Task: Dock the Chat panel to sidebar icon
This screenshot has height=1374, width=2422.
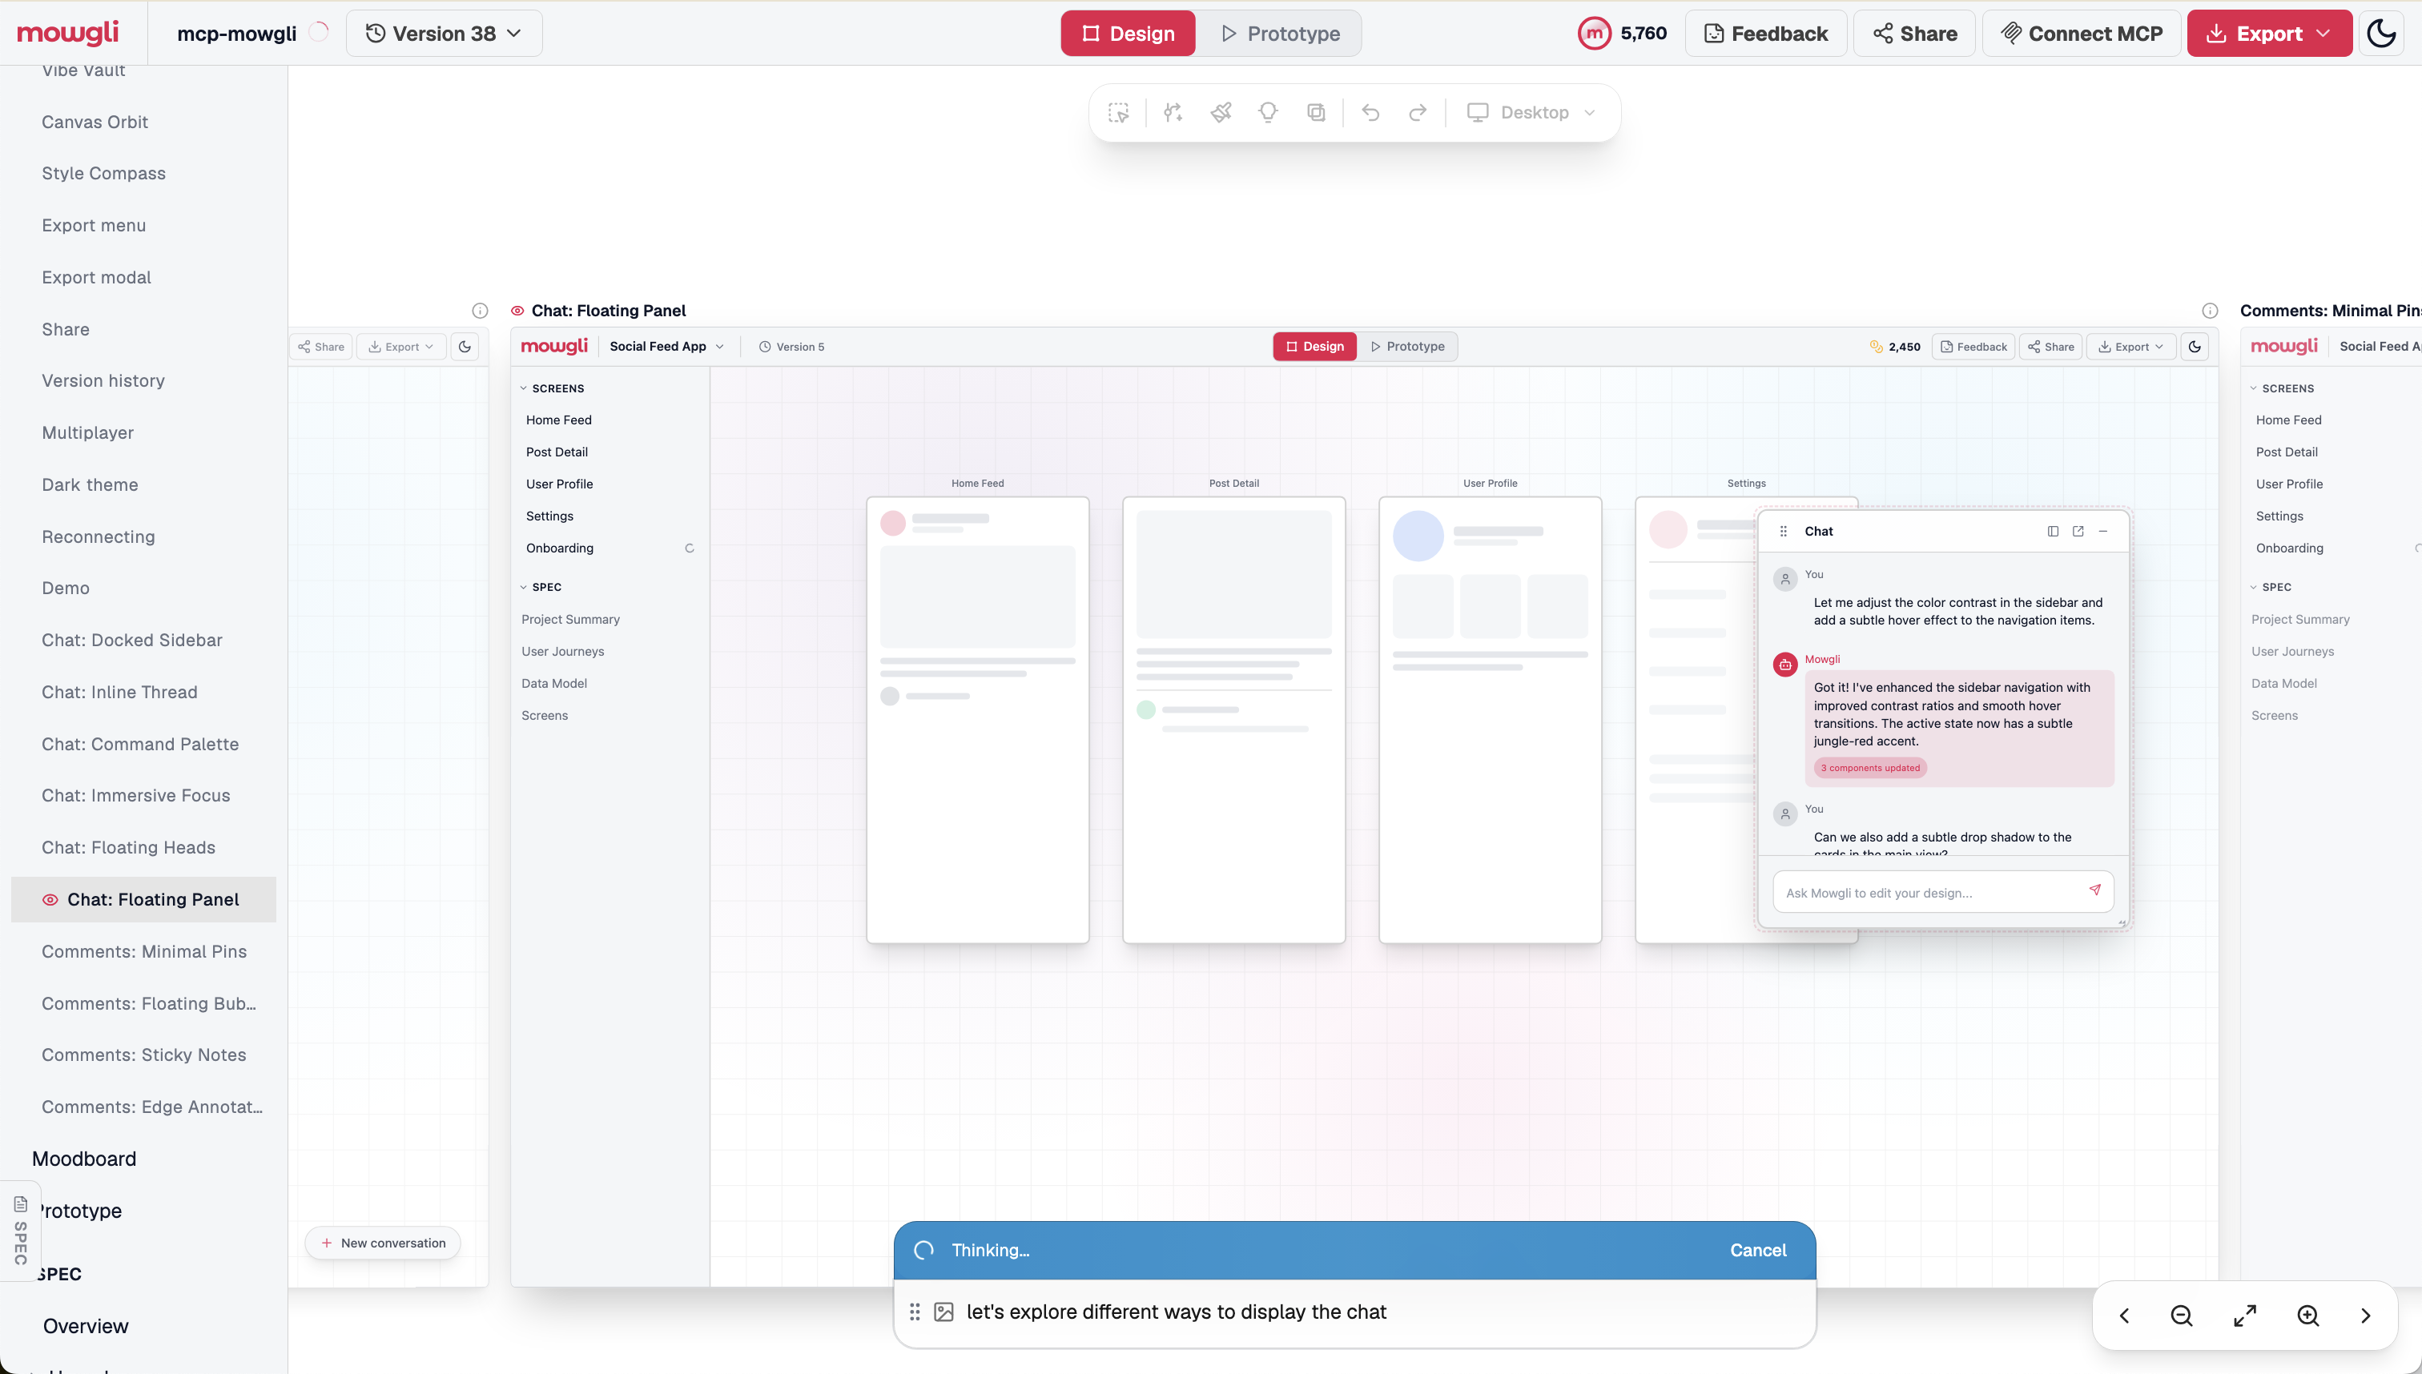Action: click(x=2053, y=532)
